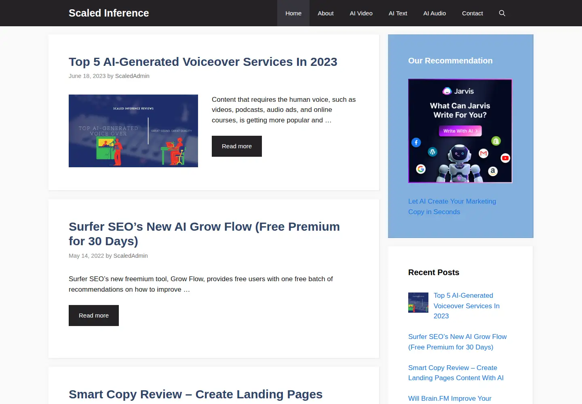Open Let AI Create Your Marketing Copy link
Screen dimensions: 582x404
(452, 206)
